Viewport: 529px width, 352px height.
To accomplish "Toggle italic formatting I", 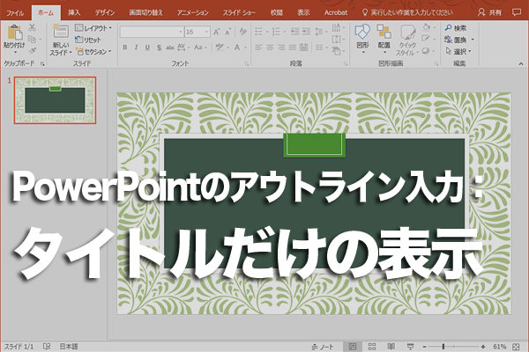I will 137,48.
